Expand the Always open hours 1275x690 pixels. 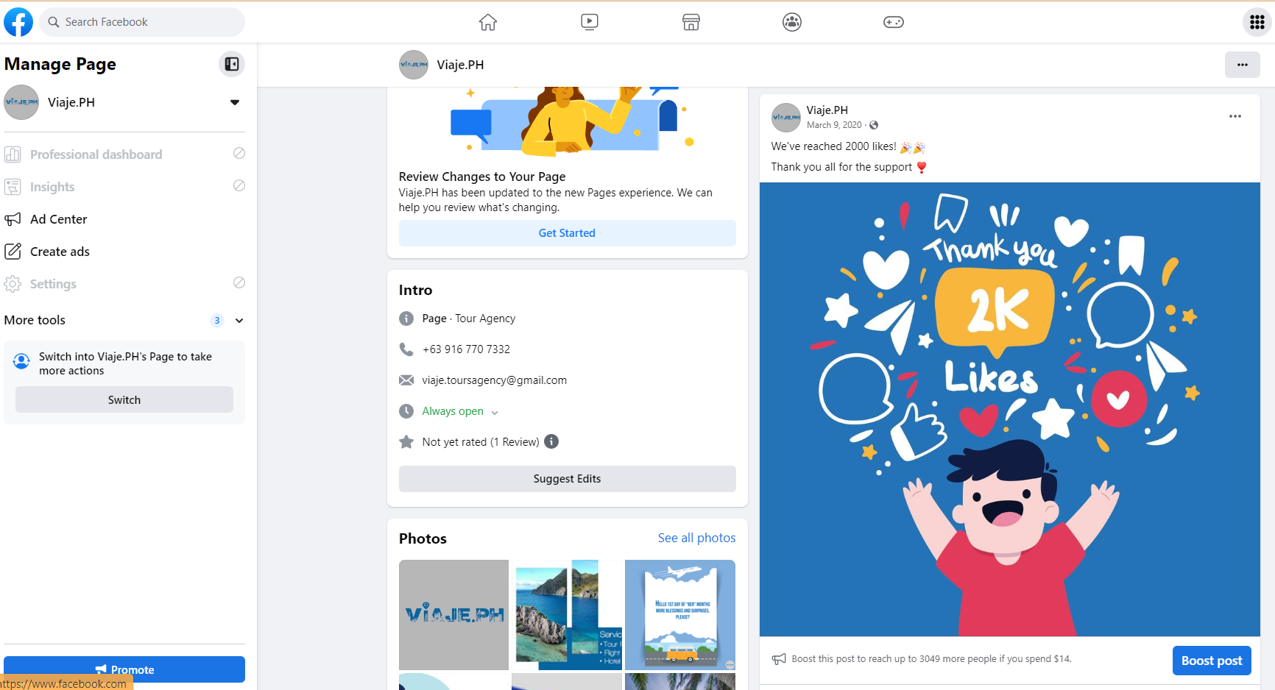[x=495, y=412]
